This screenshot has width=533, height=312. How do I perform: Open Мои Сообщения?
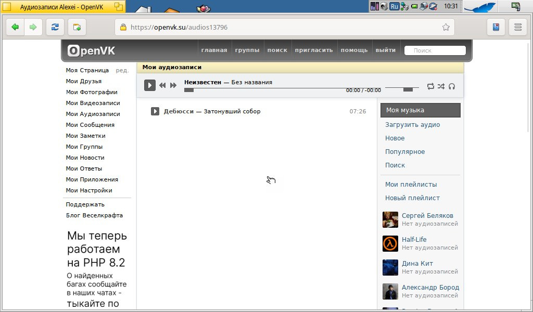pos(90,125)
